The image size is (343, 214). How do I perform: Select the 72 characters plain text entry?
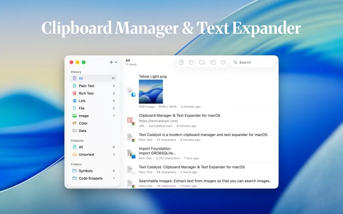(x=200, y=137)
